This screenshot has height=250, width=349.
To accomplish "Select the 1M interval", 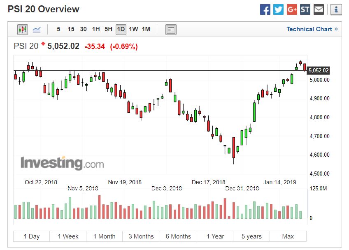I will tap(146, 29).
